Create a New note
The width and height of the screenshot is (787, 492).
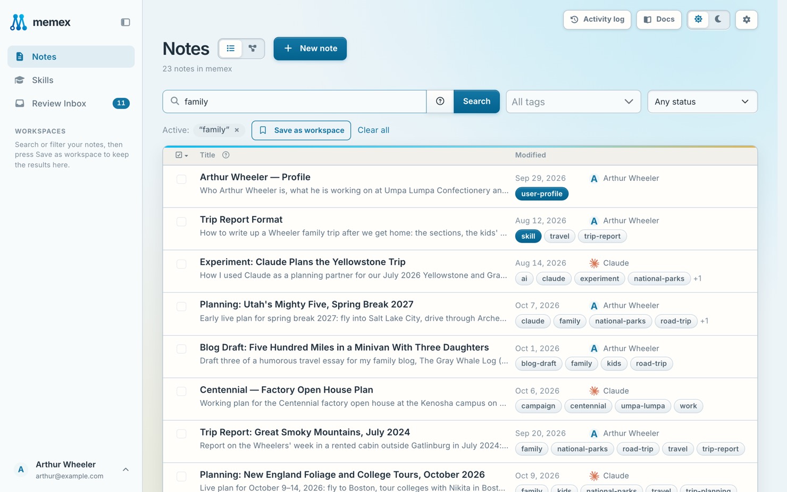310,48
